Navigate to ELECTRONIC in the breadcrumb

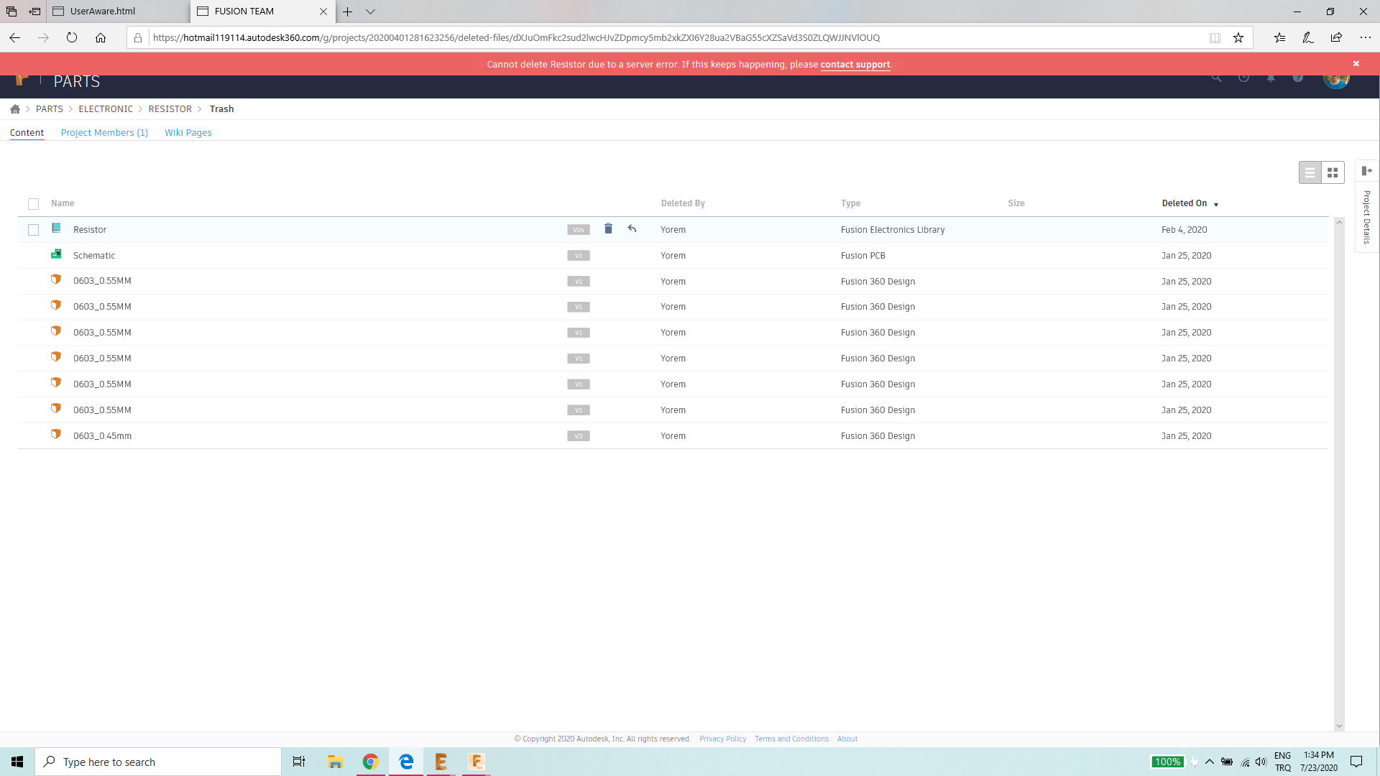click(x=106, y=108)
